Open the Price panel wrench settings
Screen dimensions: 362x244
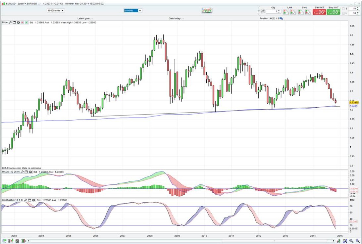pyautogui.click(x=10, y=23)
